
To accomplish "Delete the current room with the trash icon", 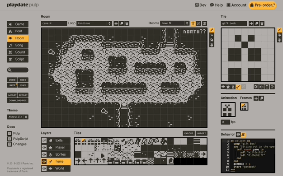I will [127, 23].
